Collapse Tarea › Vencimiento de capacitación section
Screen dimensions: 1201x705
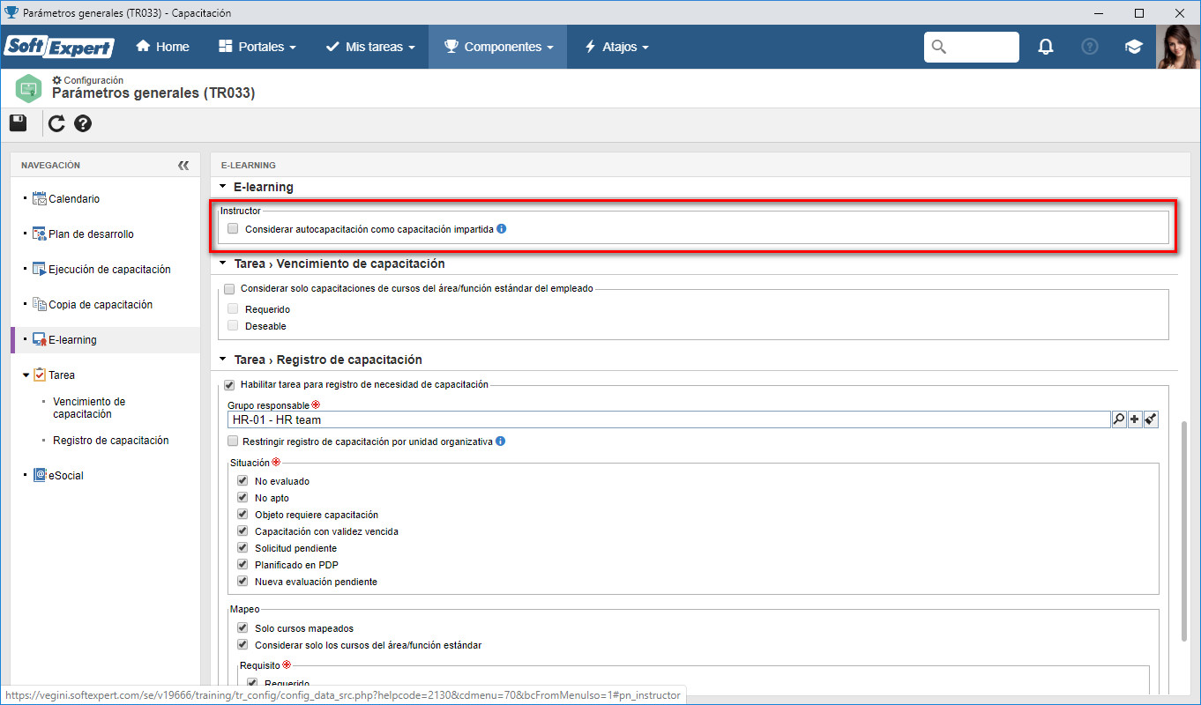pos(223,263)
